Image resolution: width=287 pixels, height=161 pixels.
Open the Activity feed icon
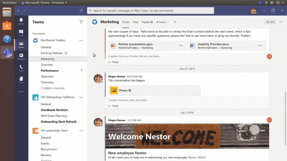tap(21, 21)
